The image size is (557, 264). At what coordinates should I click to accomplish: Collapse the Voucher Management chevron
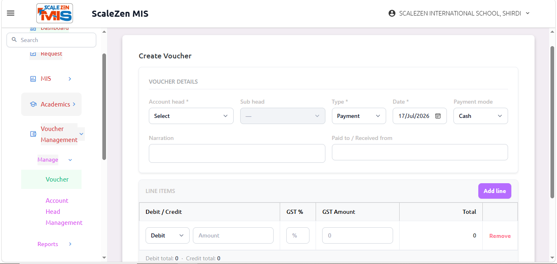click(x=81, y=134)
